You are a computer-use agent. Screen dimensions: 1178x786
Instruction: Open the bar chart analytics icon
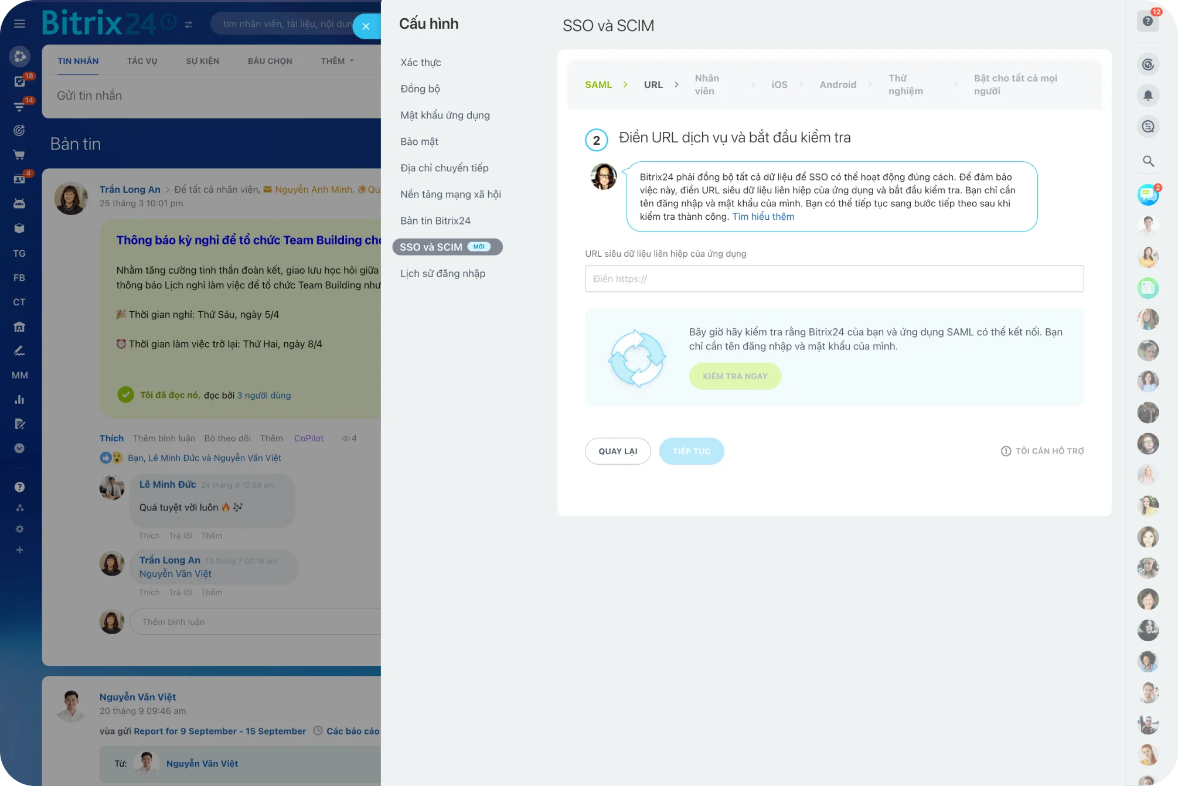tap(19, 400)
